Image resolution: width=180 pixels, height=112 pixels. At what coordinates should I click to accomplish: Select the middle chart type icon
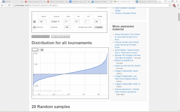[39, 50]
